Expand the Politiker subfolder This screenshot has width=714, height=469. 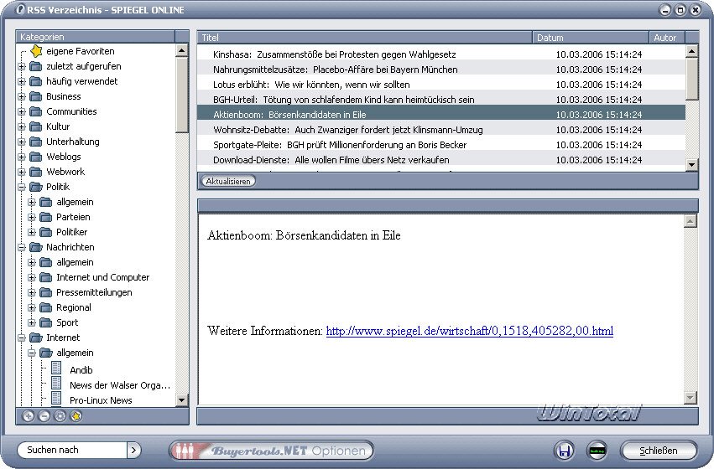click(x=31, y=232)
